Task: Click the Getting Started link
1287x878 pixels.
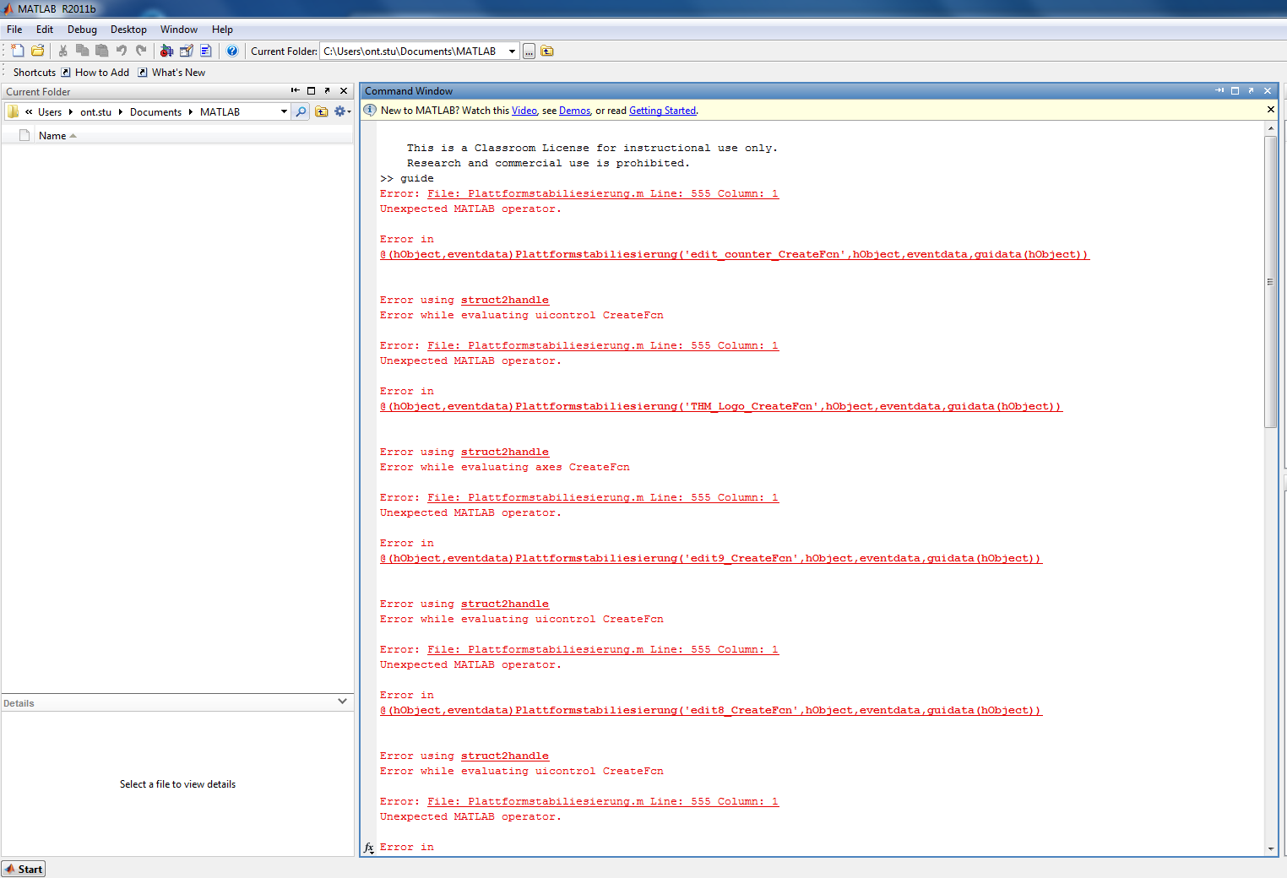Action: 662,111
